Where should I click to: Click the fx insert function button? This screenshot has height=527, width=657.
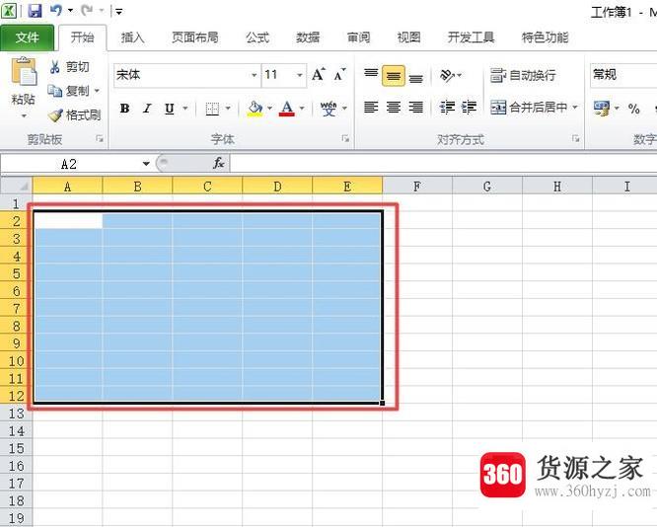[x=219, y=163]
